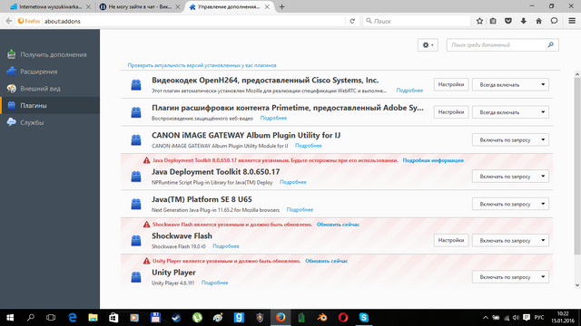Open the Downloads arrow icon

coord(524,21)
